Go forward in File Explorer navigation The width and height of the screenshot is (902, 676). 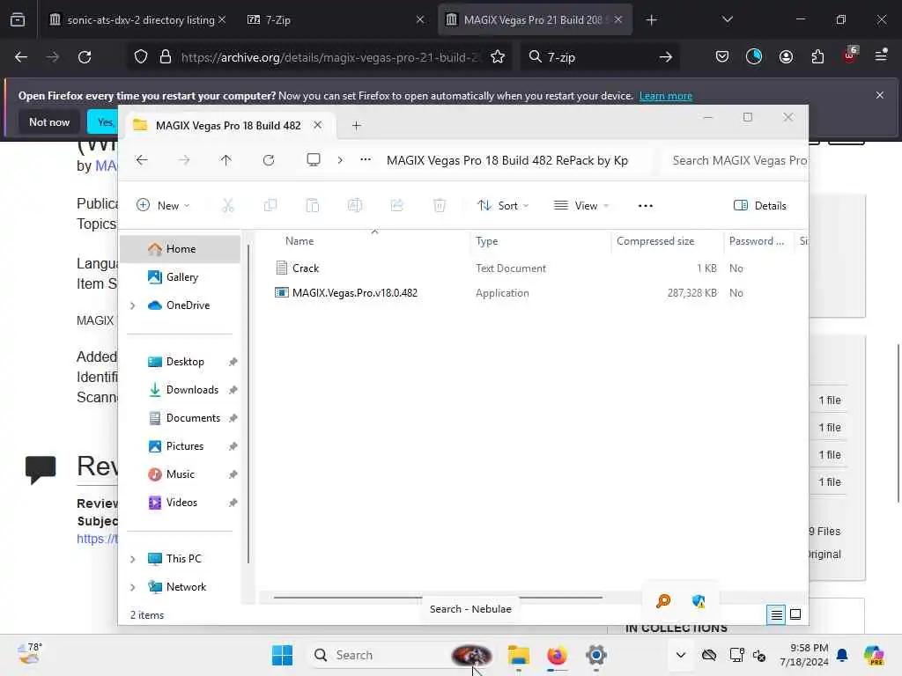[184, 160]
